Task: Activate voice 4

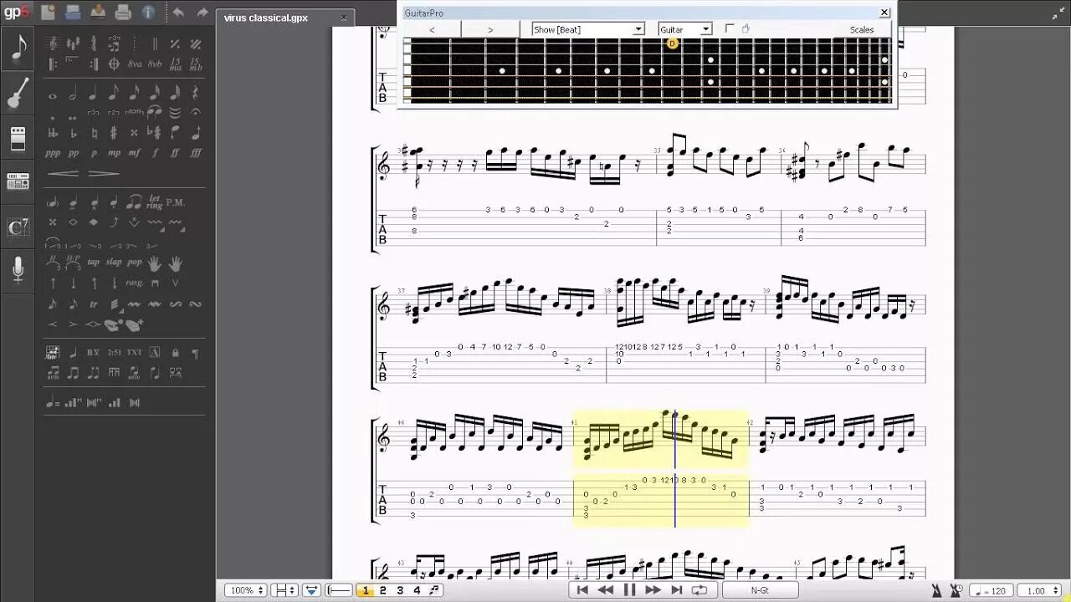Action: [417, 590]
